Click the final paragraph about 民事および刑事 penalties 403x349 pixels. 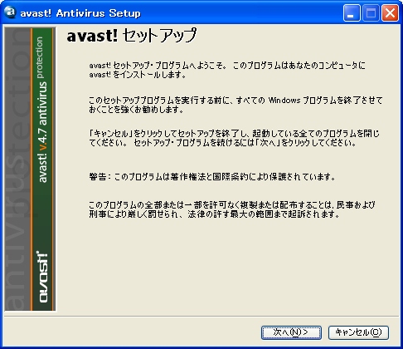pos(232,209)
